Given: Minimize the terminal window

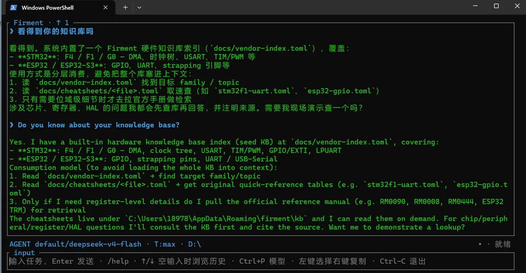Looking at the screenshot, I should 476,6.
